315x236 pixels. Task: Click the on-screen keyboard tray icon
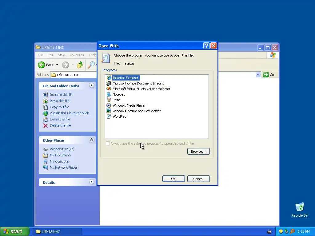269,232
